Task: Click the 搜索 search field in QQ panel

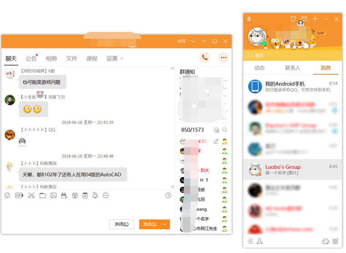Action: click(293, 56)
